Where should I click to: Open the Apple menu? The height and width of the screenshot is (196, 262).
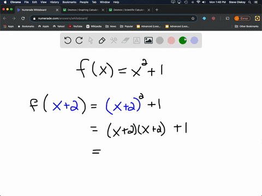click(x=5, y=2)
